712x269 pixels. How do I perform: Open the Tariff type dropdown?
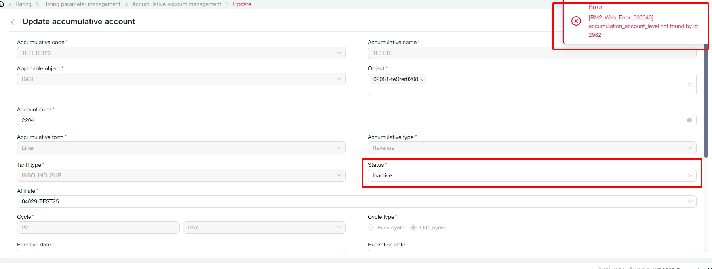tap(181, 175)
